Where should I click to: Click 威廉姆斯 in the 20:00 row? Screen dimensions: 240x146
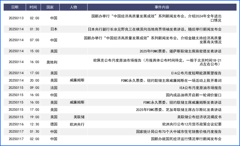coord(77,80)
